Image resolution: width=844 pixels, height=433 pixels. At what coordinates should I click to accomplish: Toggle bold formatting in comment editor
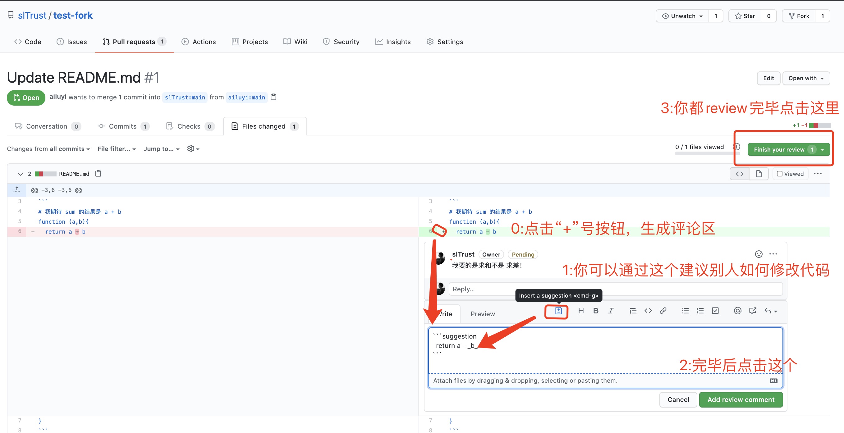596,311
